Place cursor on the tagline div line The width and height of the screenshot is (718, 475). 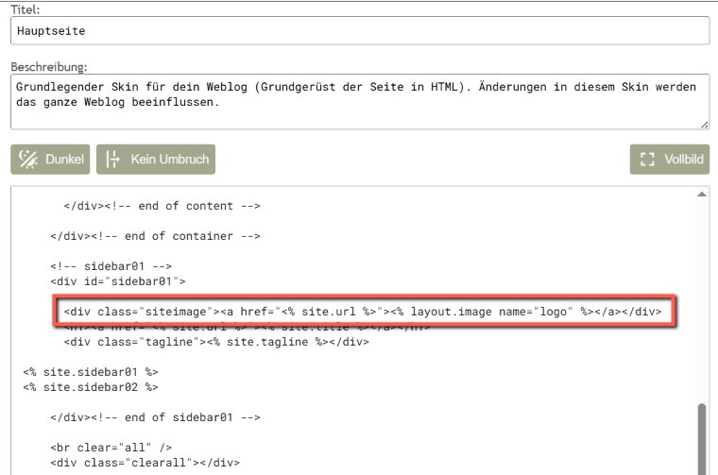pos(215,342)
